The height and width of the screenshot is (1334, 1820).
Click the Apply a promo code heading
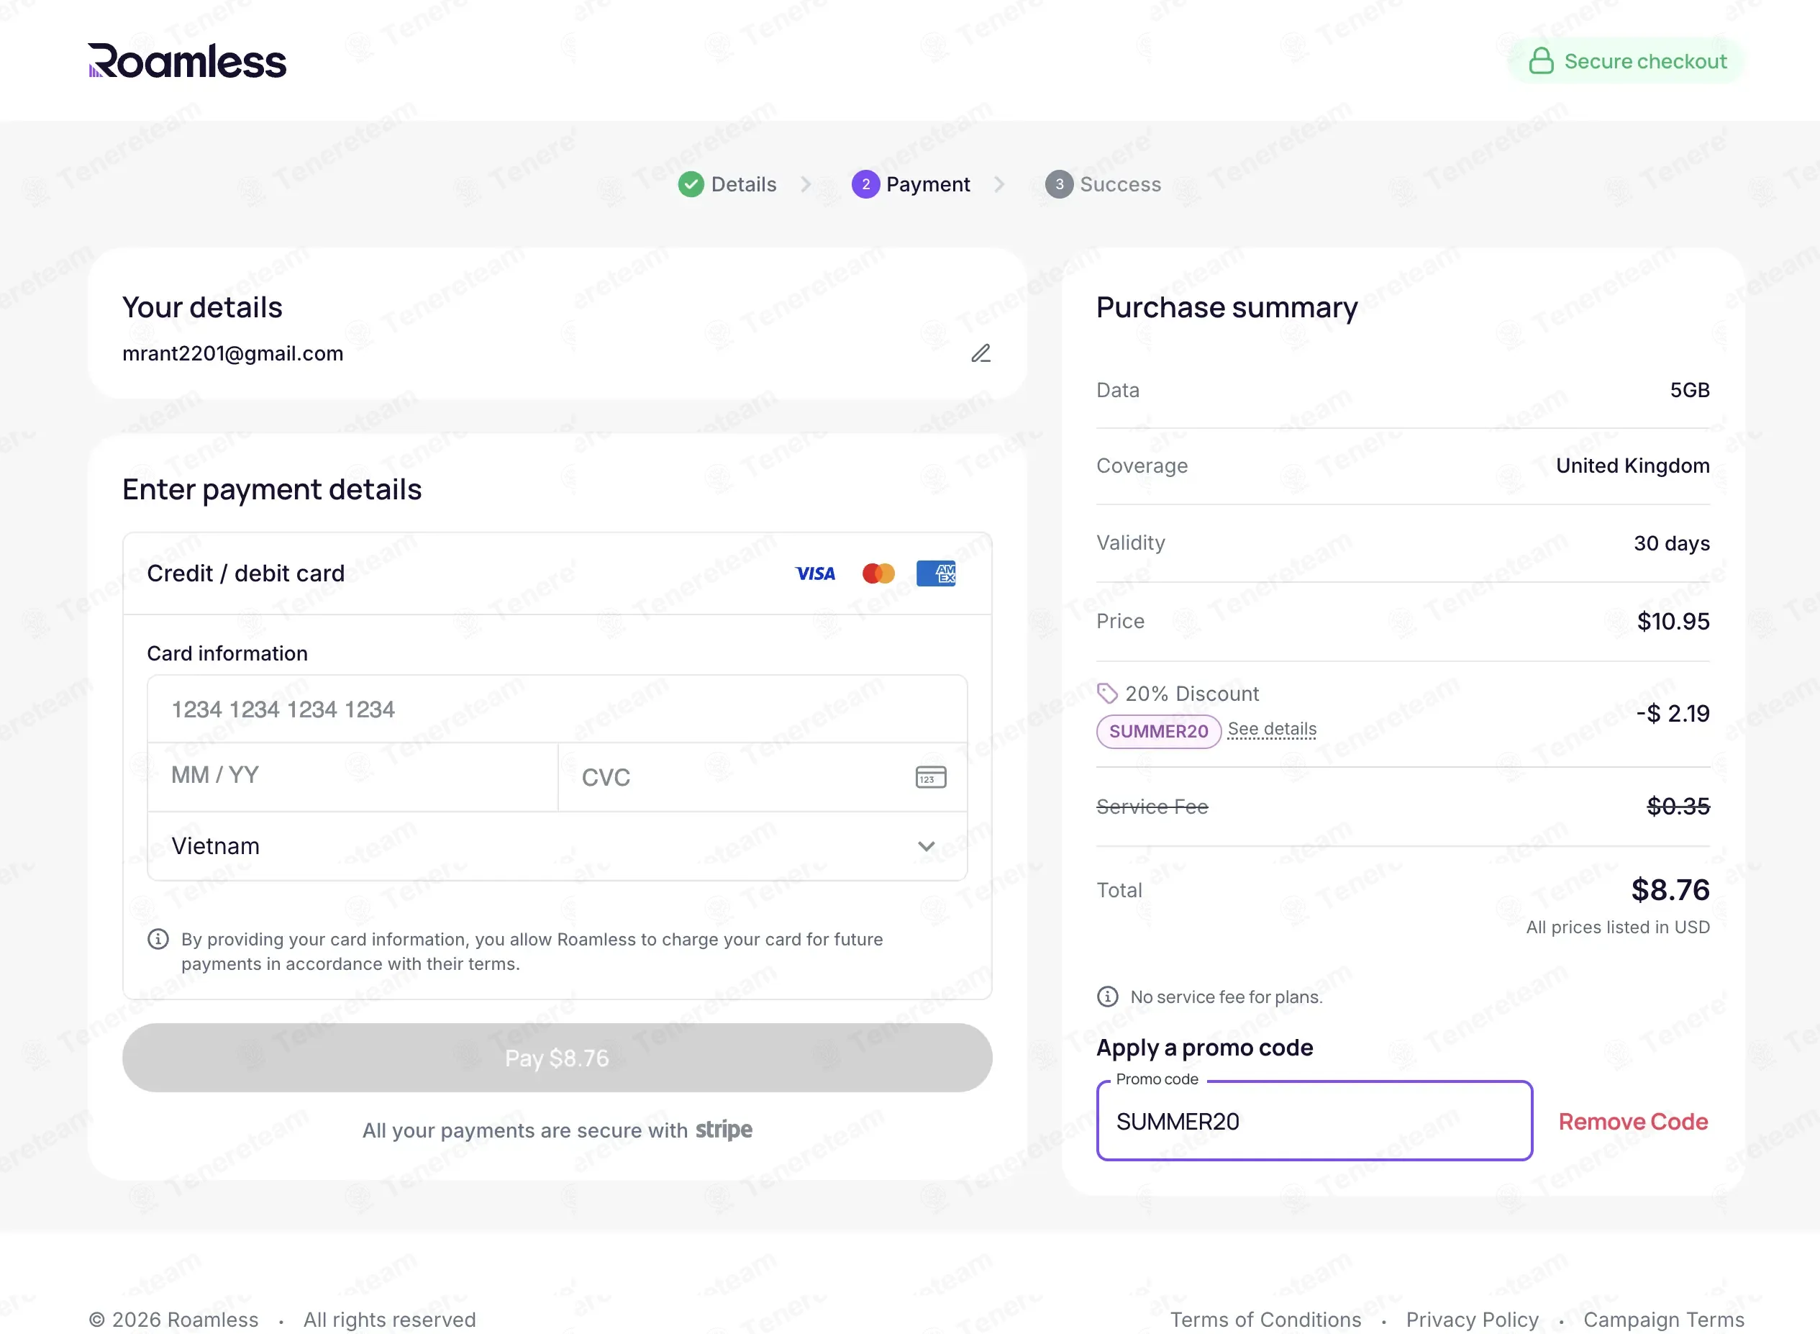1204,1048
